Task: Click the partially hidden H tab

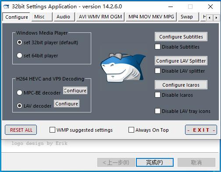Action: tap(203, 17)
